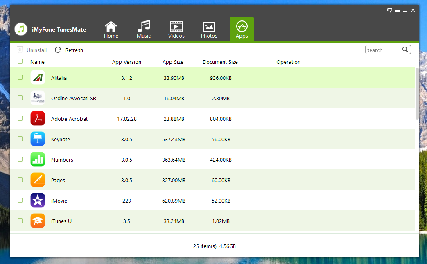Check the Pages row checkbox

point(20,180)
